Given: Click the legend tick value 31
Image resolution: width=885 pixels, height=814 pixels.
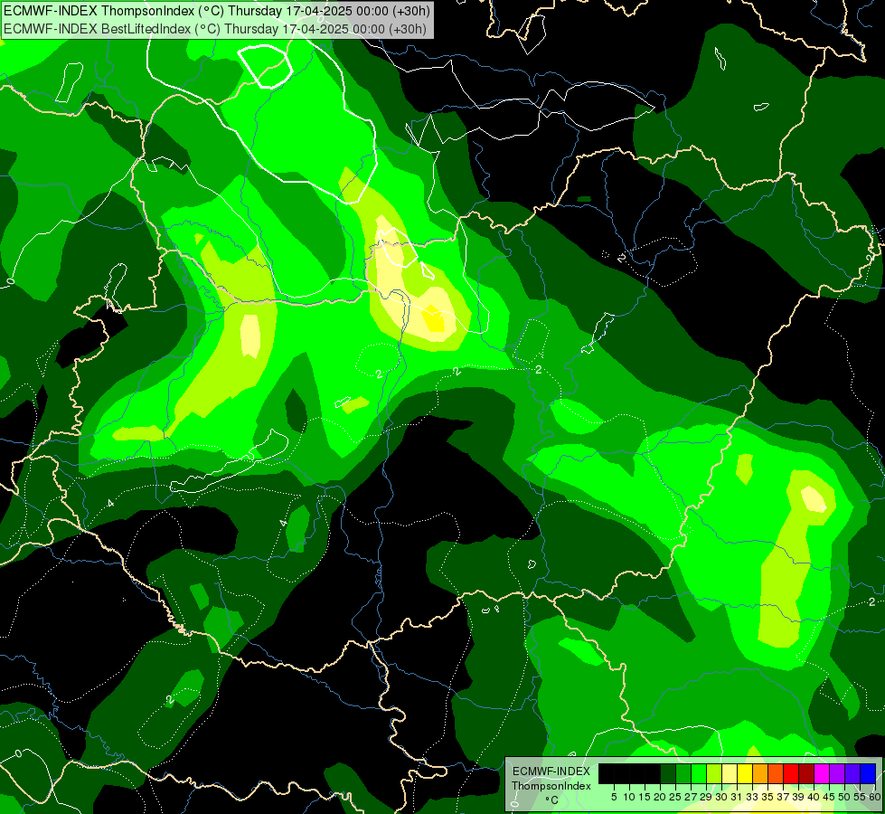Looking at the screenshot, I should 737,797.
